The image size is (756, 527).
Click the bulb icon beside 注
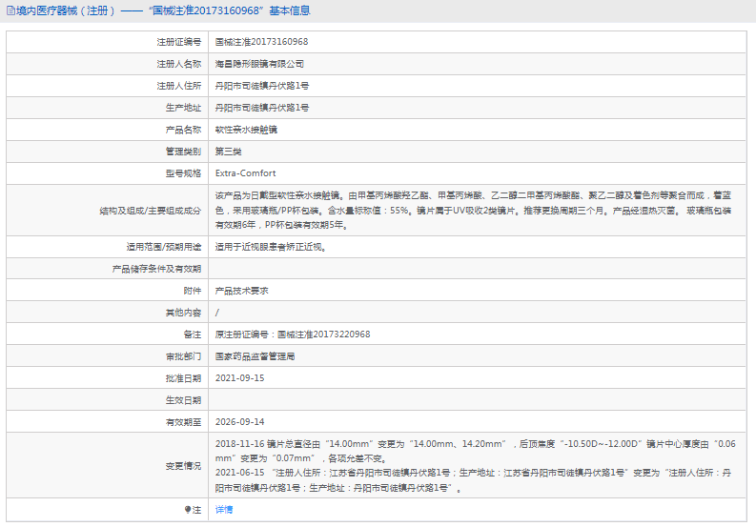coord(188,509)
